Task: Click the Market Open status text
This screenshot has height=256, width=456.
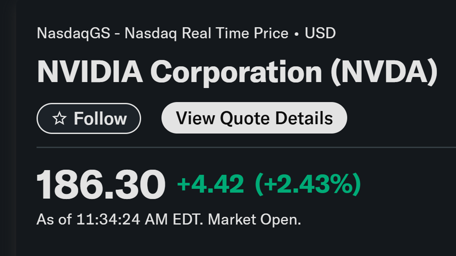Action: point(255,219)
